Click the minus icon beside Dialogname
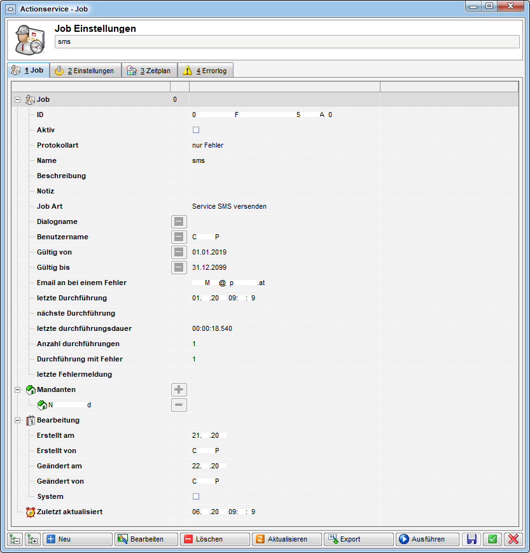Screen dimensions: 530x553 [x=179, y=221]
